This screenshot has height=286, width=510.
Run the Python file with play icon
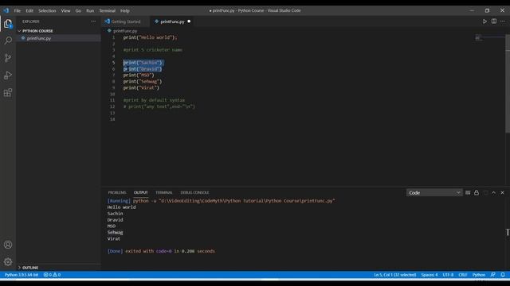(484, 21)
